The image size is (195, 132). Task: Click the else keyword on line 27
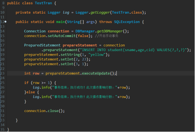[31, 92]
